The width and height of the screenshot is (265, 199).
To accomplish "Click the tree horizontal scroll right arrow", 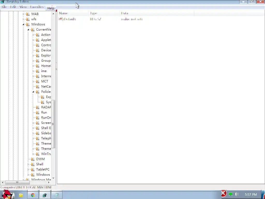I will point(49,182).
